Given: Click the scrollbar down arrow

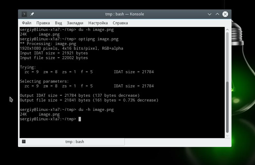Looking at the screenshot, I should coord(227,135).
